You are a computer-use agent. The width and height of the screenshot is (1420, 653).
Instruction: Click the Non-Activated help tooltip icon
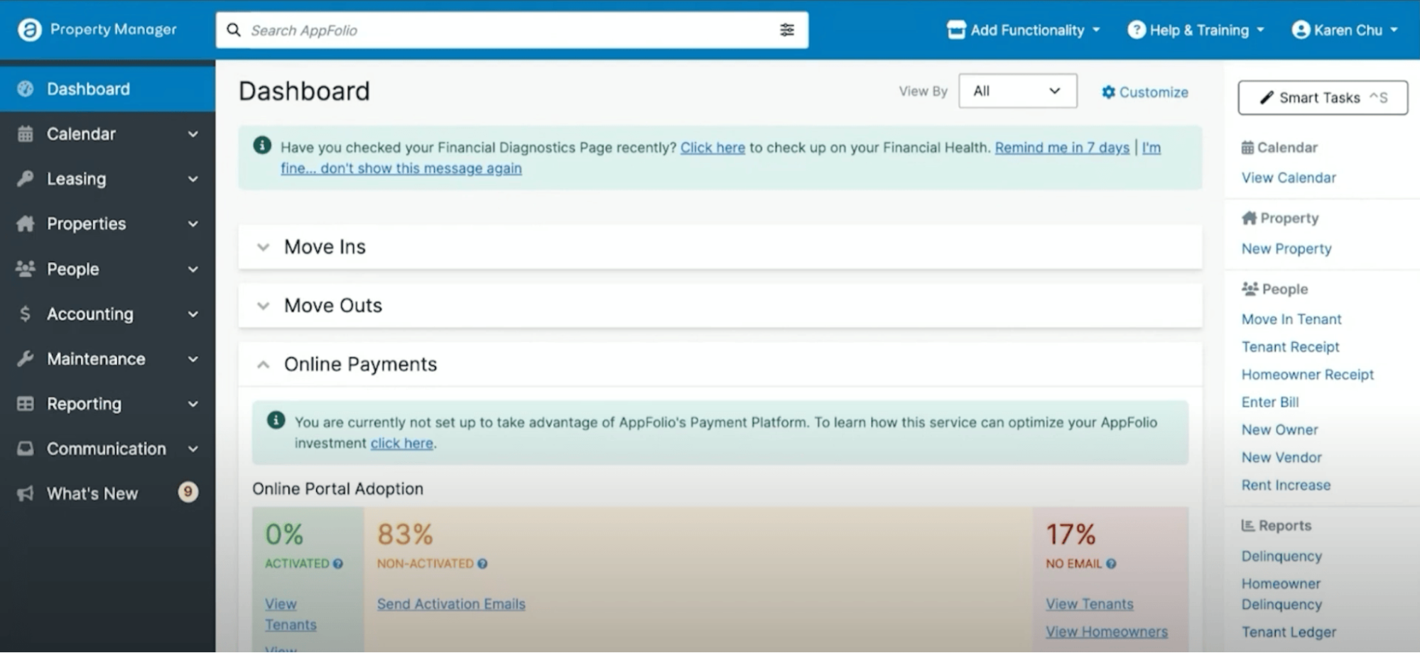482,564
